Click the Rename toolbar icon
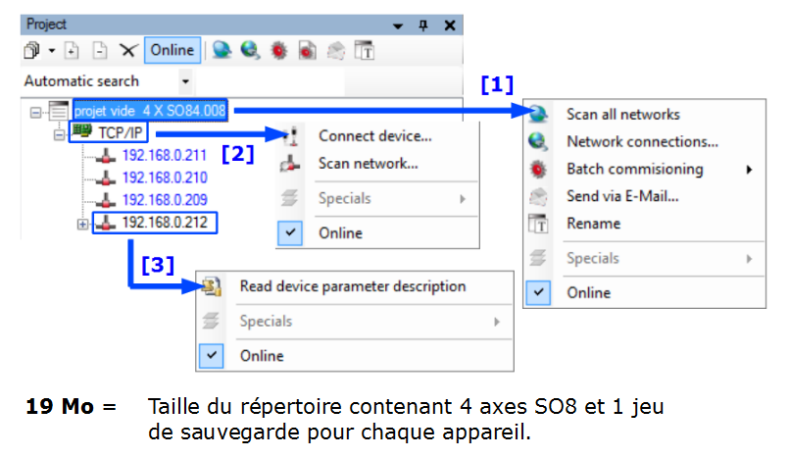This screenshot has height=458, width=789. point(364,49)
